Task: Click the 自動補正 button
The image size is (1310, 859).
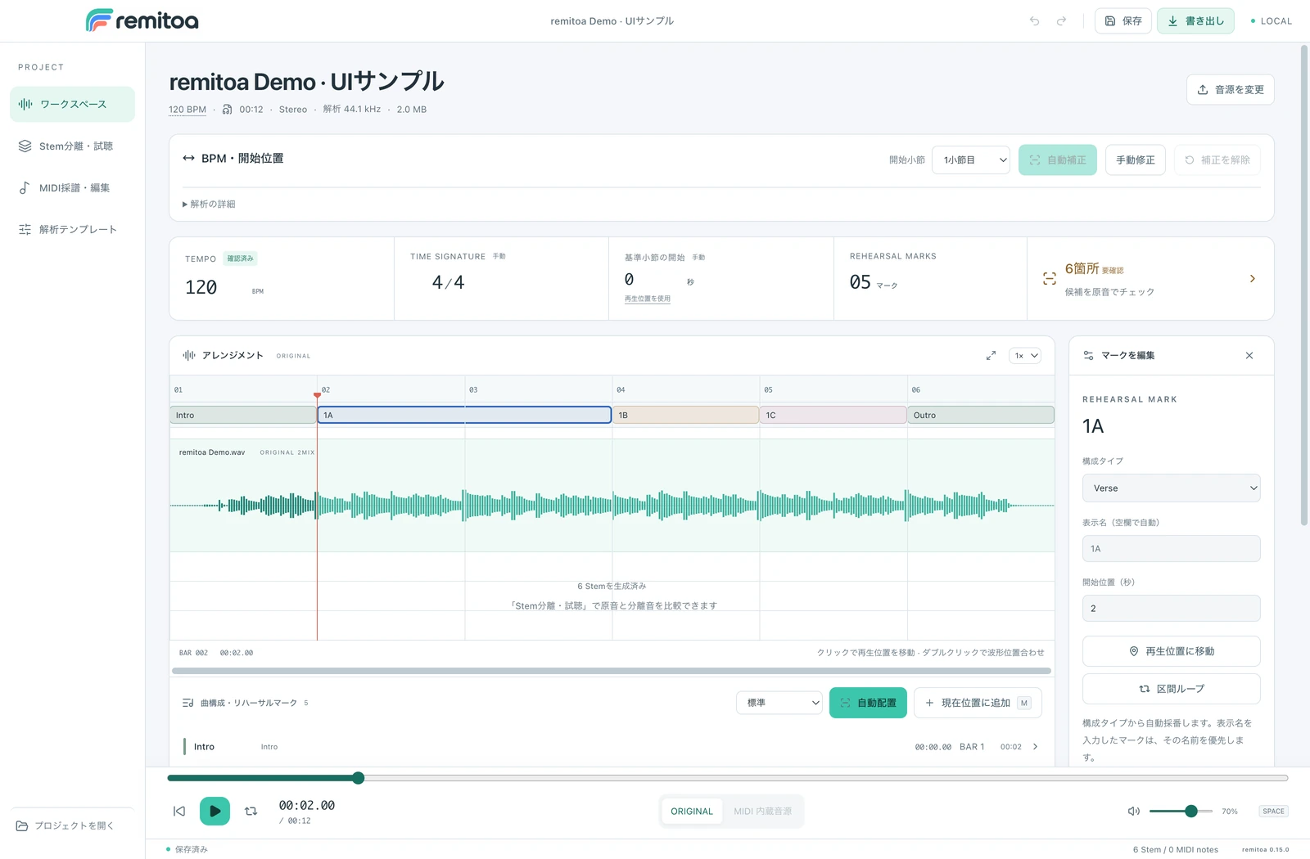Action: coord(1057,160)
